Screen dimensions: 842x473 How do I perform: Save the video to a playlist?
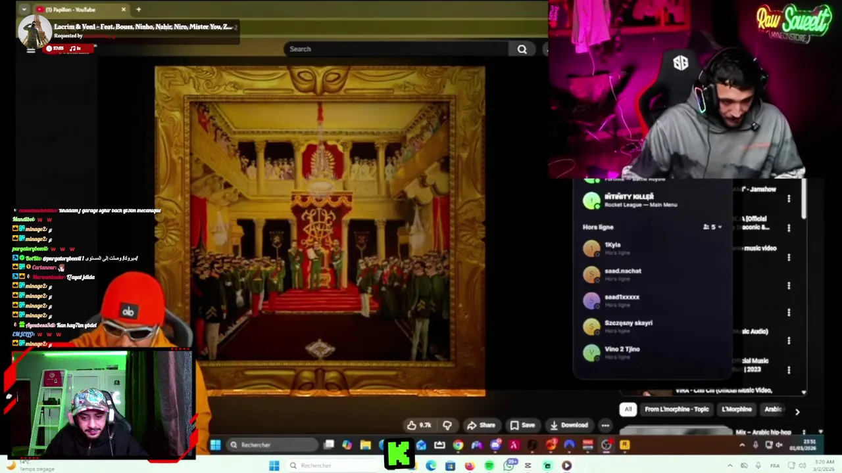522,425
